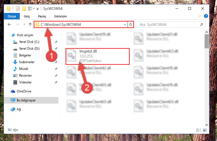Select the Imgetst.dll file
This screenshot has width=217, height=141.
click(98, 56)
